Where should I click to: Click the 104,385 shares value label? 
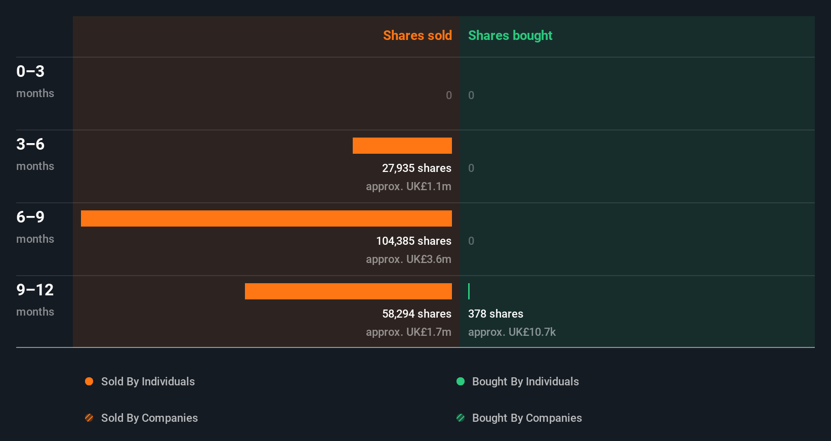[x=413, y=241]
